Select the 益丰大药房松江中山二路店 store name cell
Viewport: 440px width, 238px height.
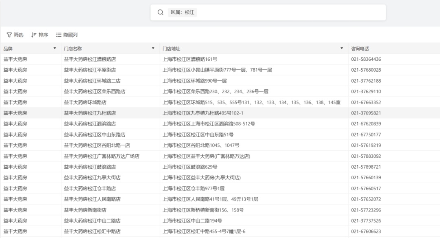point(92,221)
